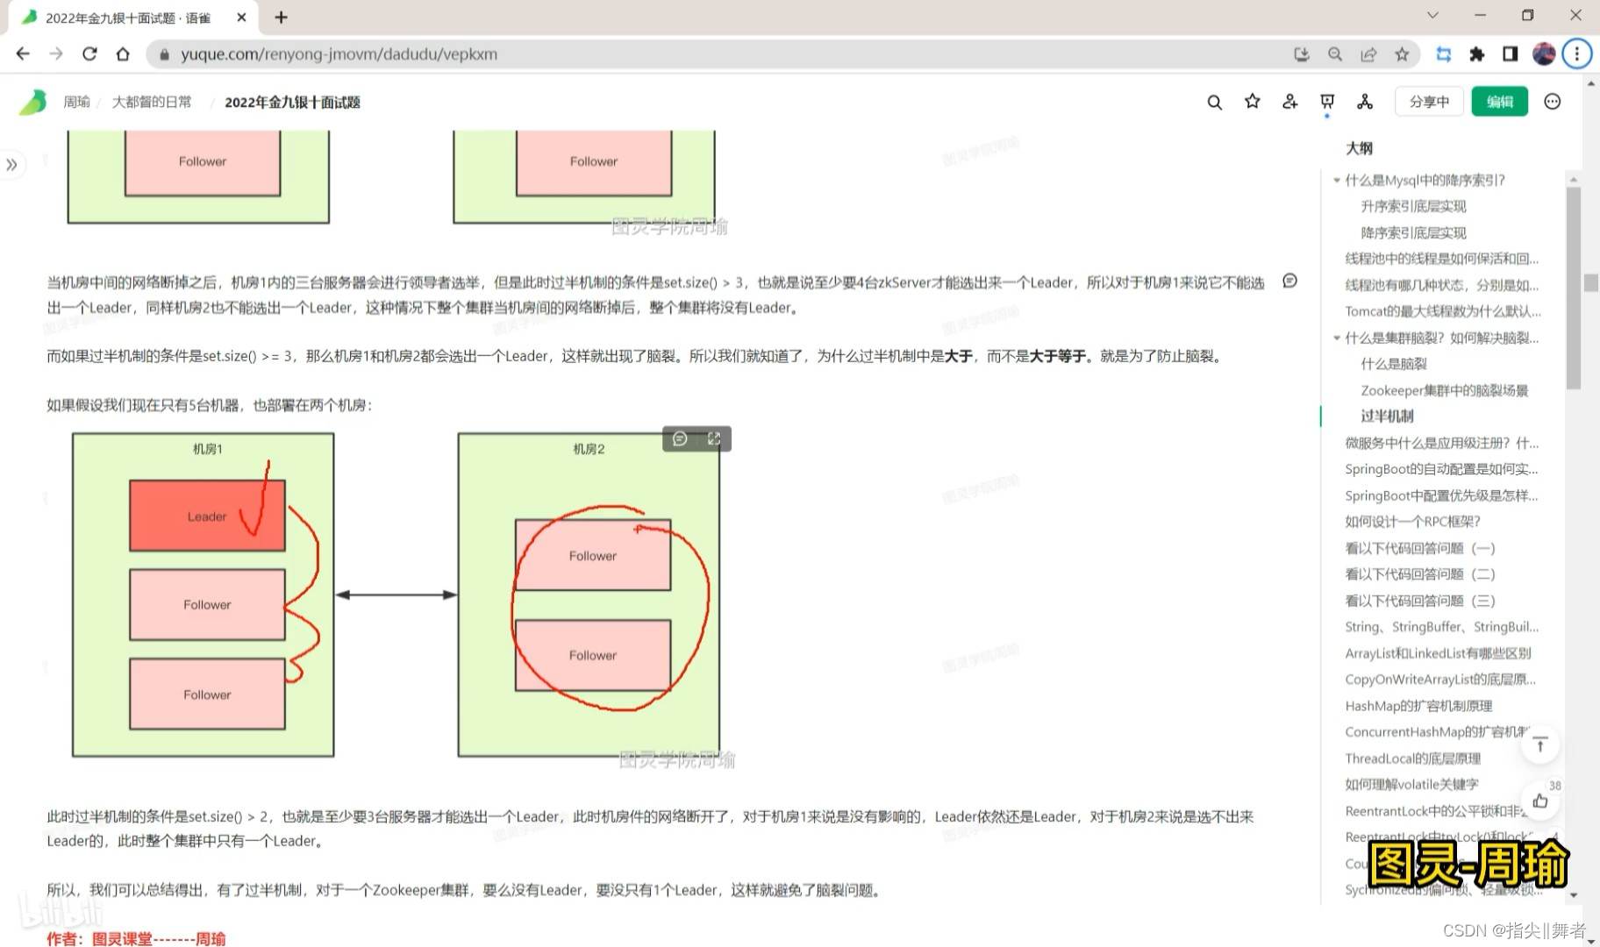
Task: Start presentation mode icon
Action: [1327, 102]
